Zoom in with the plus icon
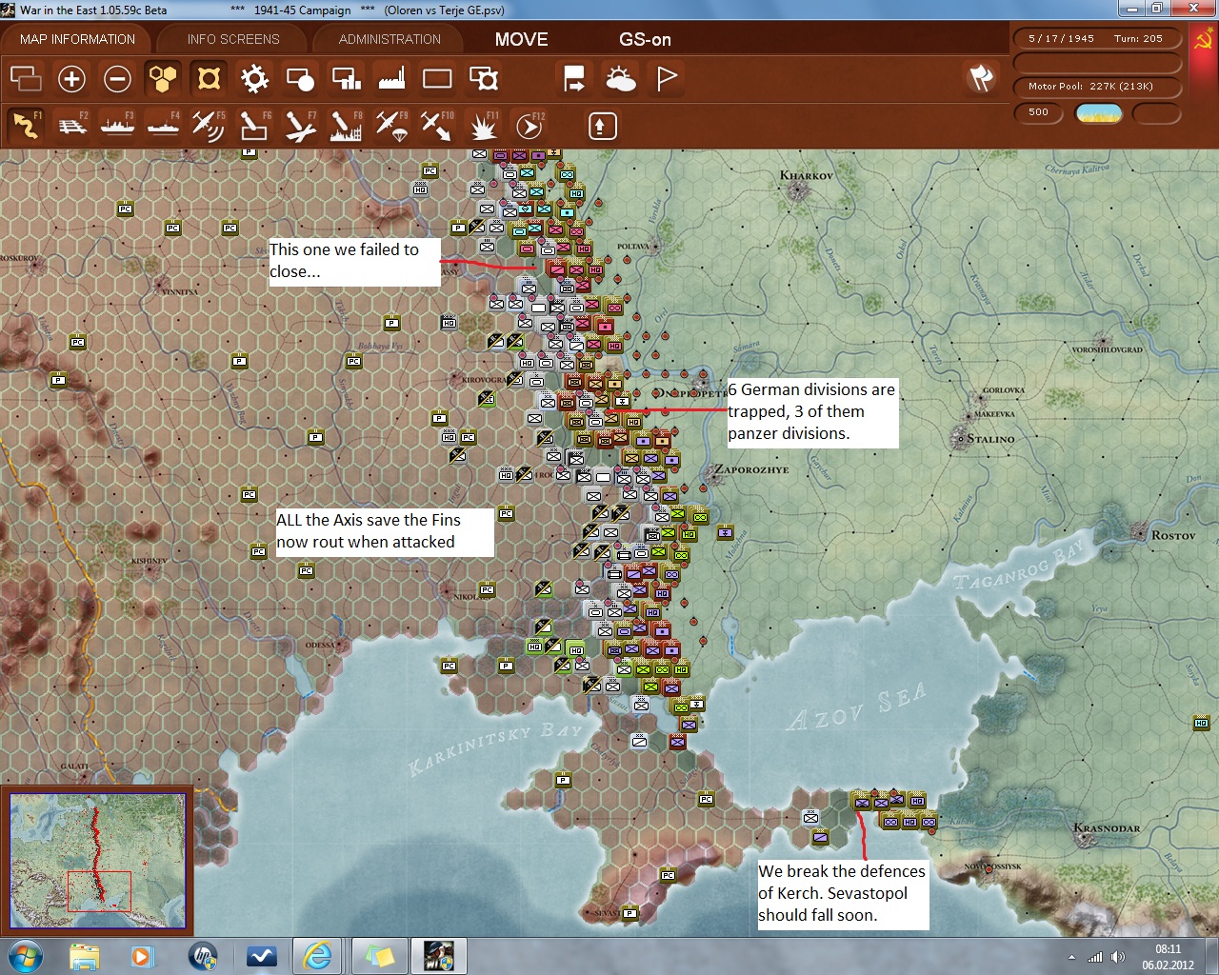Image resolution: width=1219 pixels, height=975 pixels. point(71,78)
